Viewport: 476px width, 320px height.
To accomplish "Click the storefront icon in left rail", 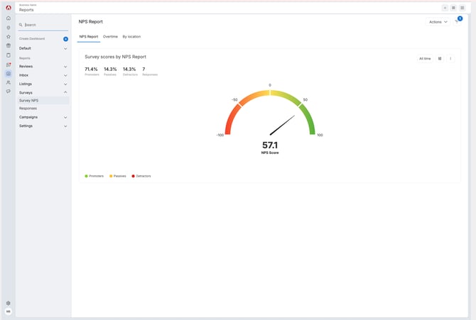I will click(9, 45).
